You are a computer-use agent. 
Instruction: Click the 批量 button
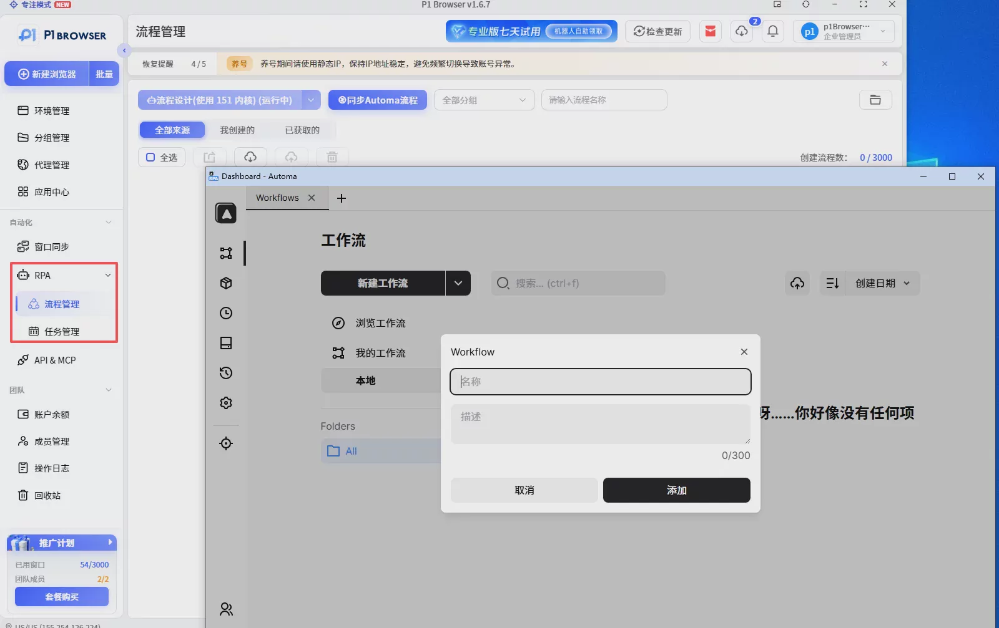(104, 74)
